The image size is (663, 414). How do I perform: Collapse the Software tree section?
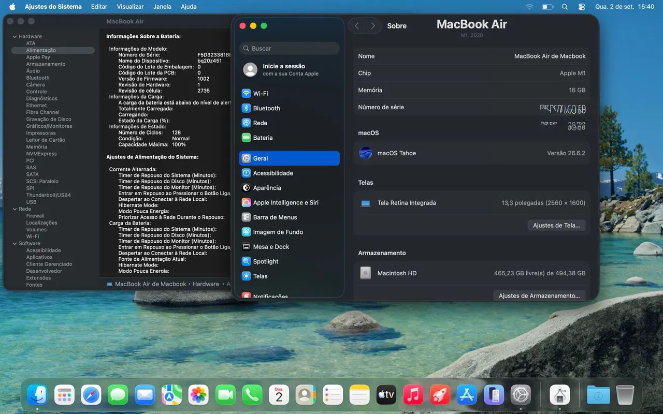click(x=15, y=244)
